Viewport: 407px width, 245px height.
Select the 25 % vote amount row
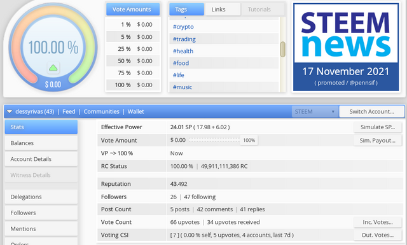(x=133, y=49)
